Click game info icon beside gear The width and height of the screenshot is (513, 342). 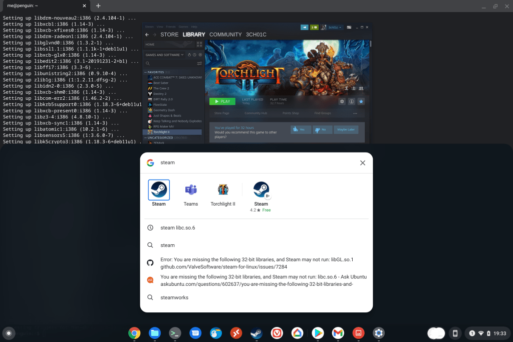(352, 101)
